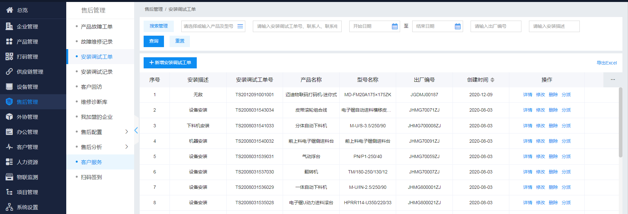Image resolution: width=628 pixels, height=214 pixels.
Task: Go to 产品故障工单 menu item
Action: tap(97, 27)
